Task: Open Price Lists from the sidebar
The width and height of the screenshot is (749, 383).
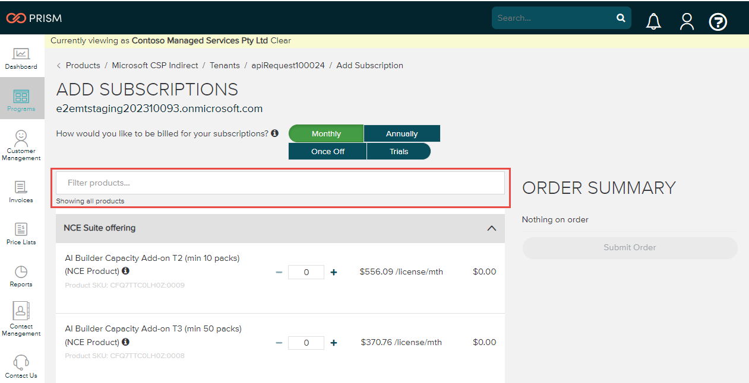Action: [x=21, y=231]
